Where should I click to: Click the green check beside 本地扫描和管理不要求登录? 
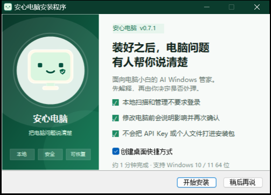tap(115, 102)
